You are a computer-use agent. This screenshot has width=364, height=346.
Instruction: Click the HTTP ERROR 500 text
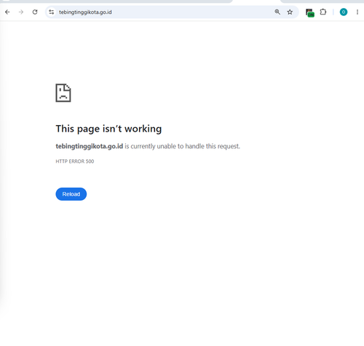click(x=75, y=161)
